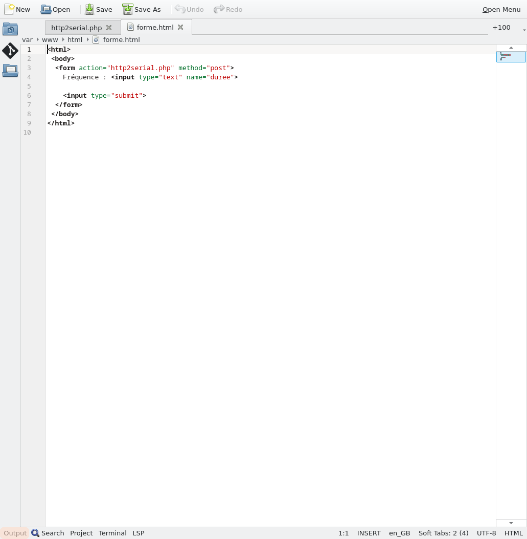Image resolution: width=527 pixels, height=539 pixels.
Task: Click line number 6 in the gutter
Action: coord(29,96)
